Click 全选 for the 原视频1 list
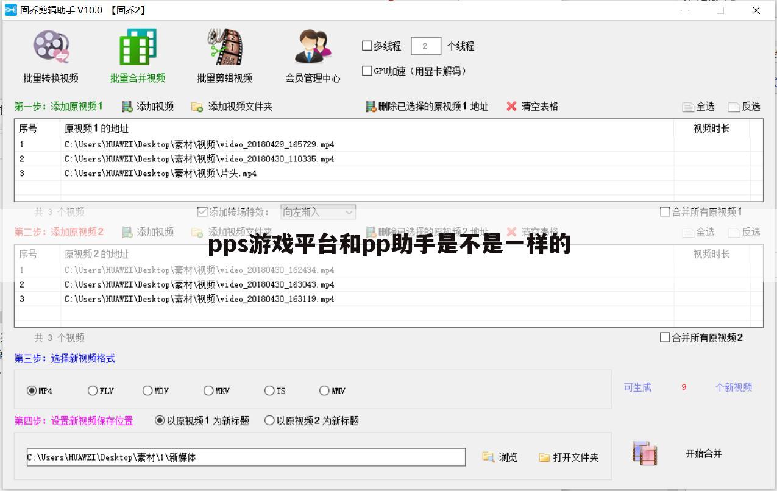The height and width of the screenshot is (491, 777). click(x=698, y=107)
